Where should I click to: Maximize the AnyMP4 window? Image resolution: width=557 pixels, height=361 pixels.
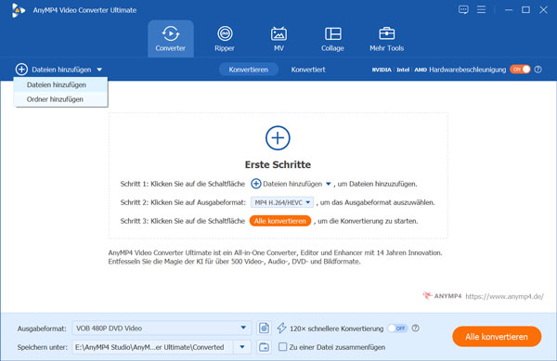click(525, 10)
